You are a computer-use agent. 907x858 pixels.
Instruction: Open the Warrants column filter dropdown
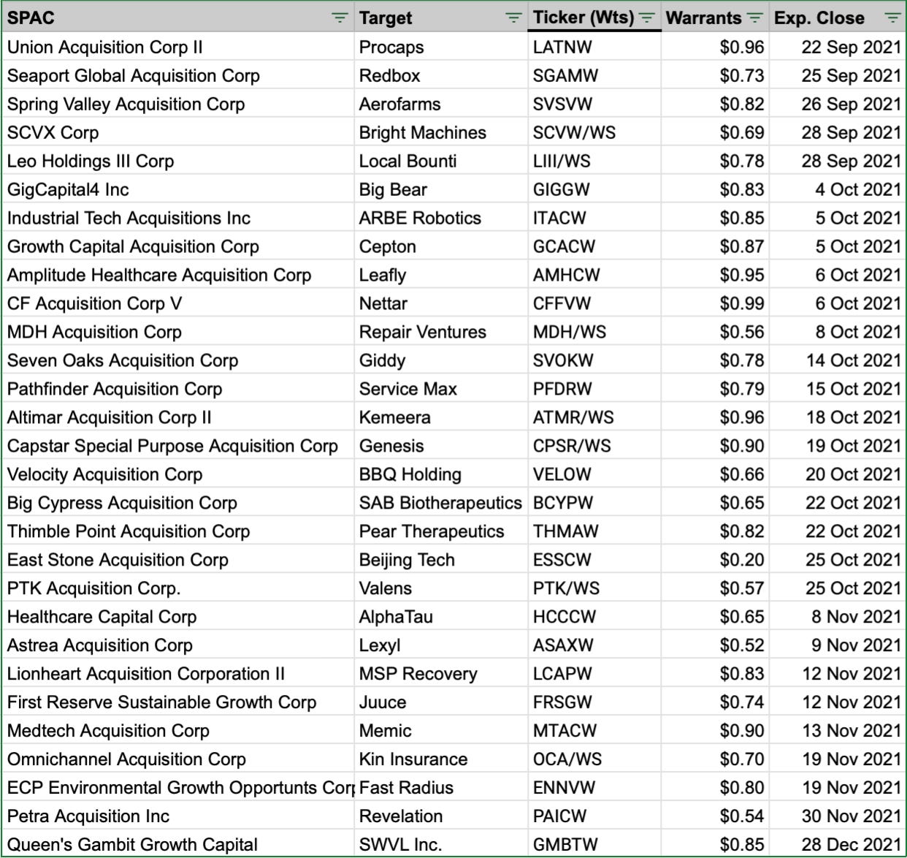click(756, 18)
